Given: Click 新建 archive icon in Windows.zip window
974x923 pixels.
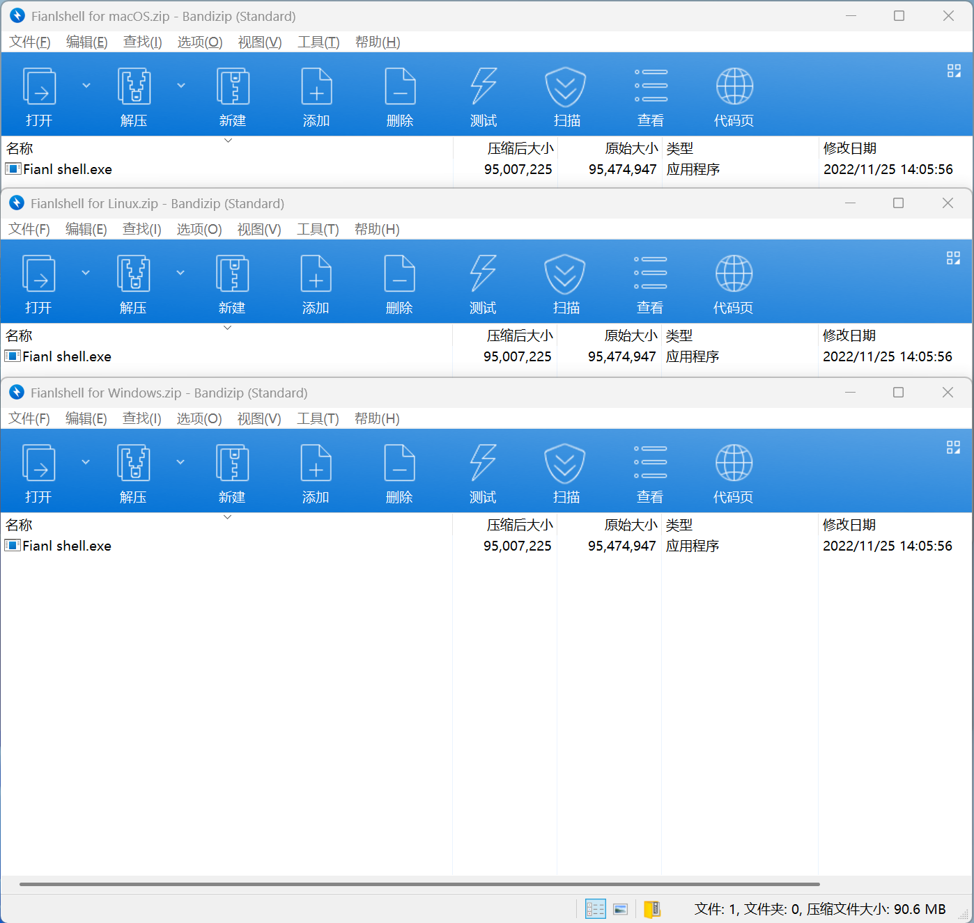Looking at the screenshot, I should (x=232, y=464).
